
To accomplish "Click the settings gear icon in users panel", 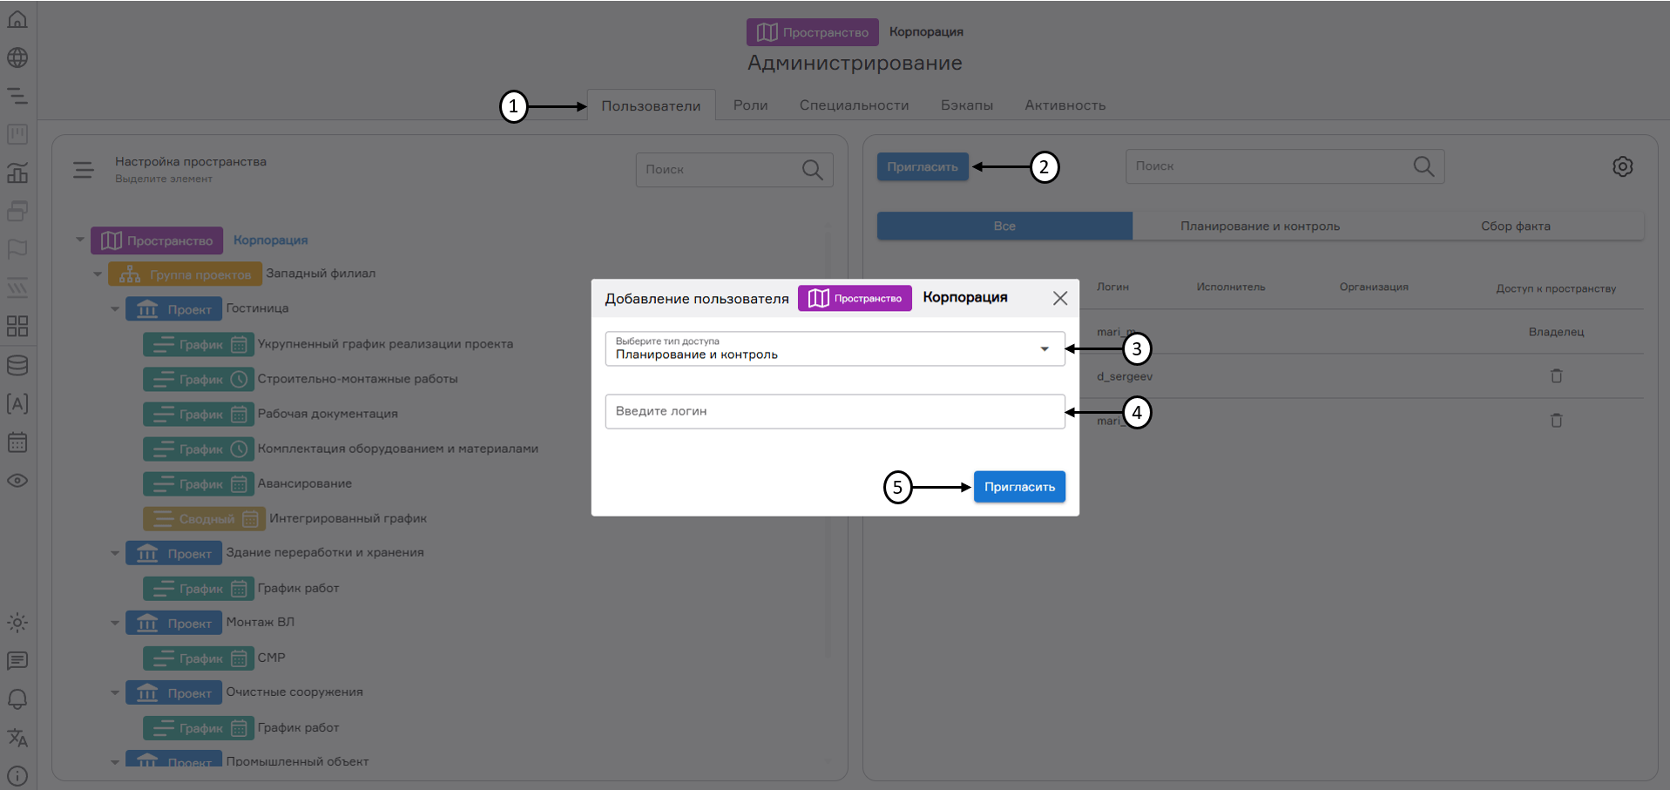I will 1622,166.
